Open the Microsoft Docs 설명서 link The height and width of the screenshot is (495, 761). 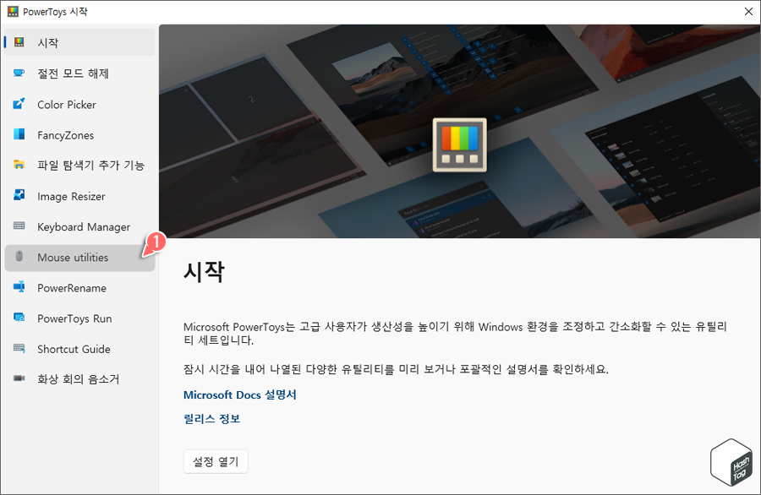pos(240,394)
